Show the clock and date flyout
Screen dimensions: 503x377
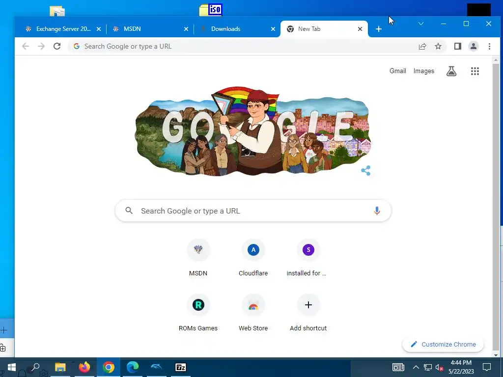pyautogui.click(x=461, y=367)
